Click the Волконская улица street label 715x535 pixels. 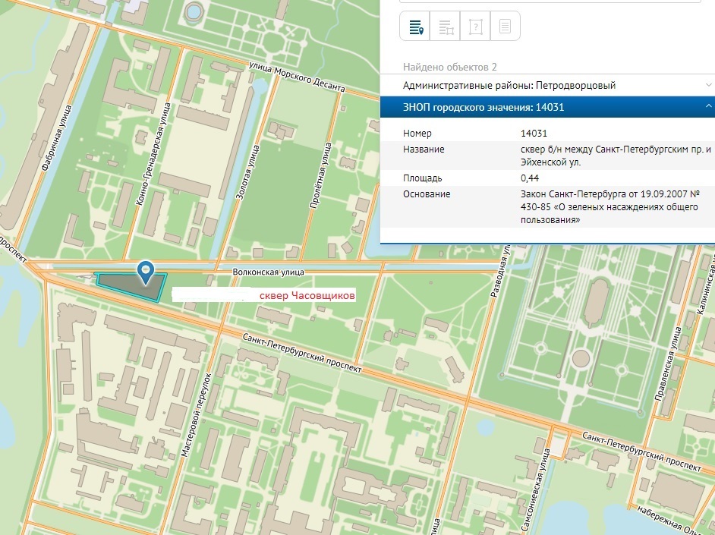268,272
